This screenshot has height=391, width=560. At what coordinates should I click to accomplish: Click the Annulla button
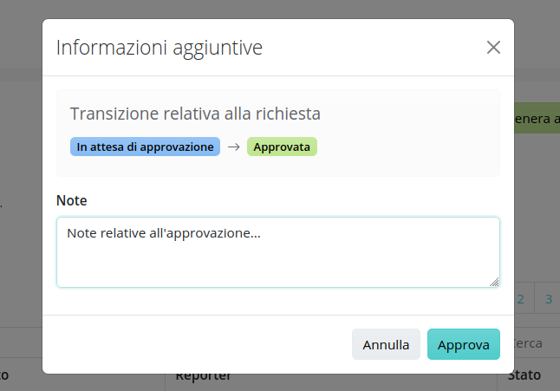(x=386, y=344)
